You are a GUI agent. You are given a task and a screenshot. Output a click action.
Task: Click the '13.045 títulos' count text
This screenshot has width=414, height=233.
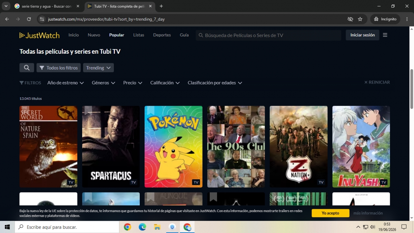click(31, 98)
